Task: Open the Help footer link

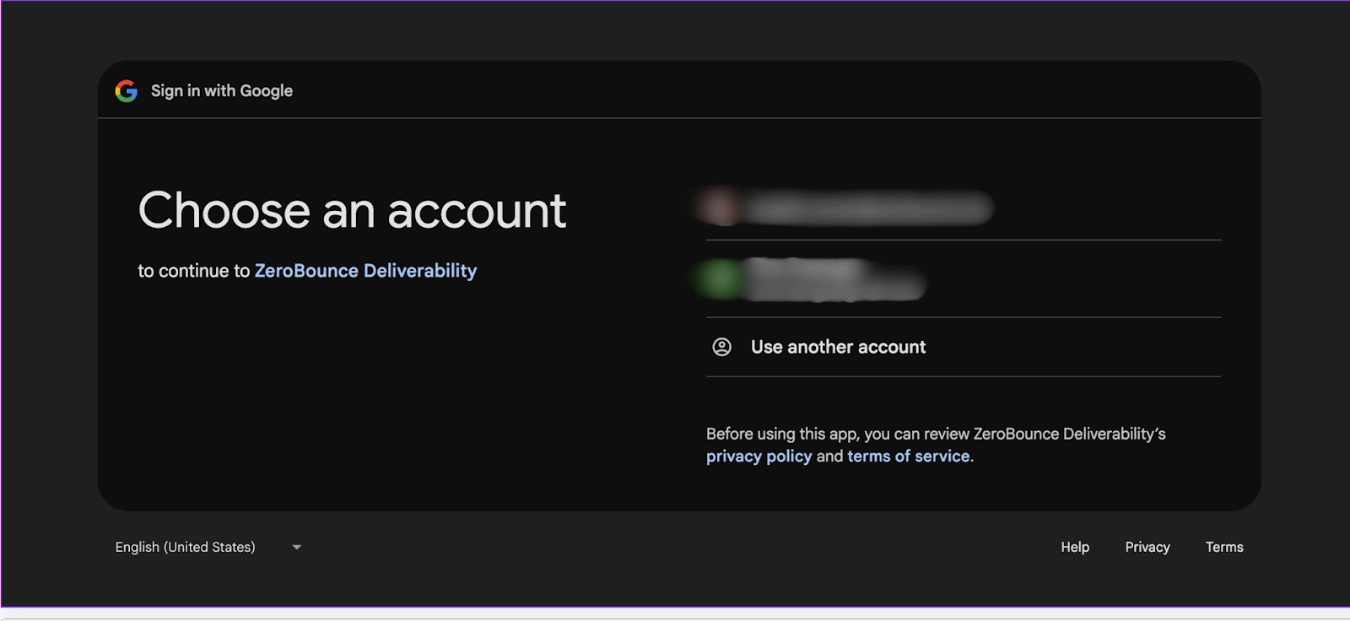Action: tap(1075, 547)
